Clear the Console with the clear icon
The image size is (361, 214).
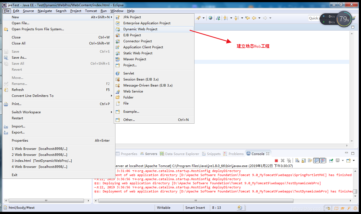click(297, 160)
